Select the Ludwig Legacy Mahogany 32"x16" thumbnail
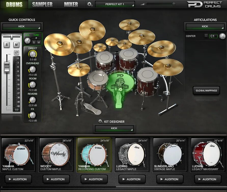 tap(208, 155)
